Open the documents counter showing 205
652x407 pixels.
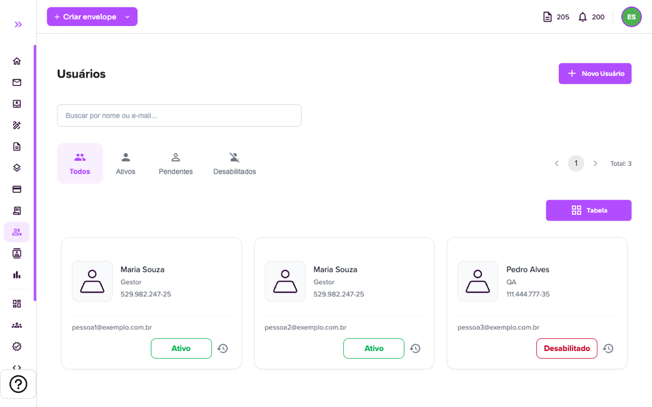pyautogui.click(x=556, y=17)
